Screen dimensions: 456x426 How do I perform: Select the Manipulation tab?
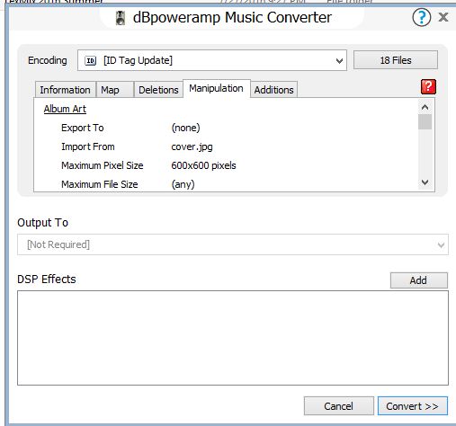216,88
